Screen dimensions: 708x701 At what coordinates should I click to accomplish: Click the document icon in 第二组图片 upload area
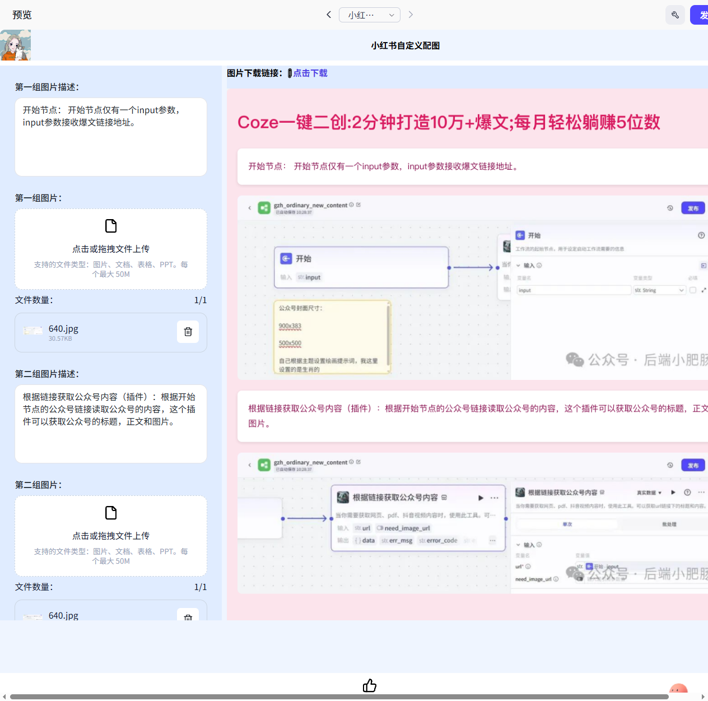[x=111, y=513]
